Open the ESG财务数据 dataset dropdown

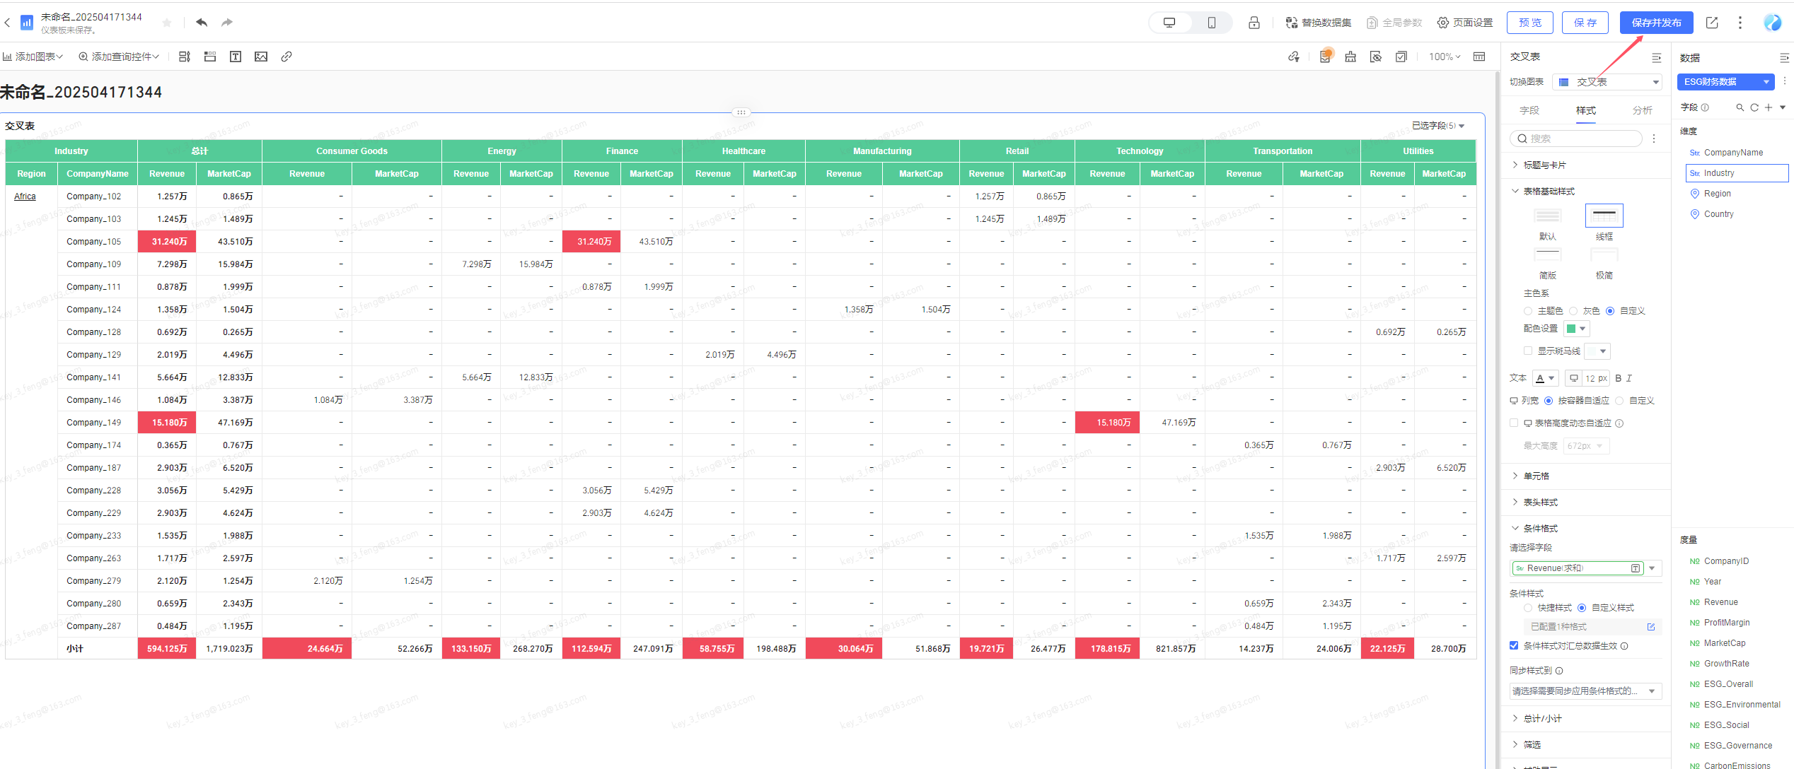[x=1726, y=82]
